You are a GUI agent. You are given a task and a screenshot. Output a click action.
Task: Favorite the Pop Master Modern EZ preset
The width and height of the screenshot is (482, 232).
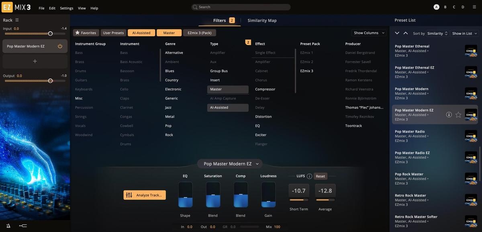click(x=458, y=115)
